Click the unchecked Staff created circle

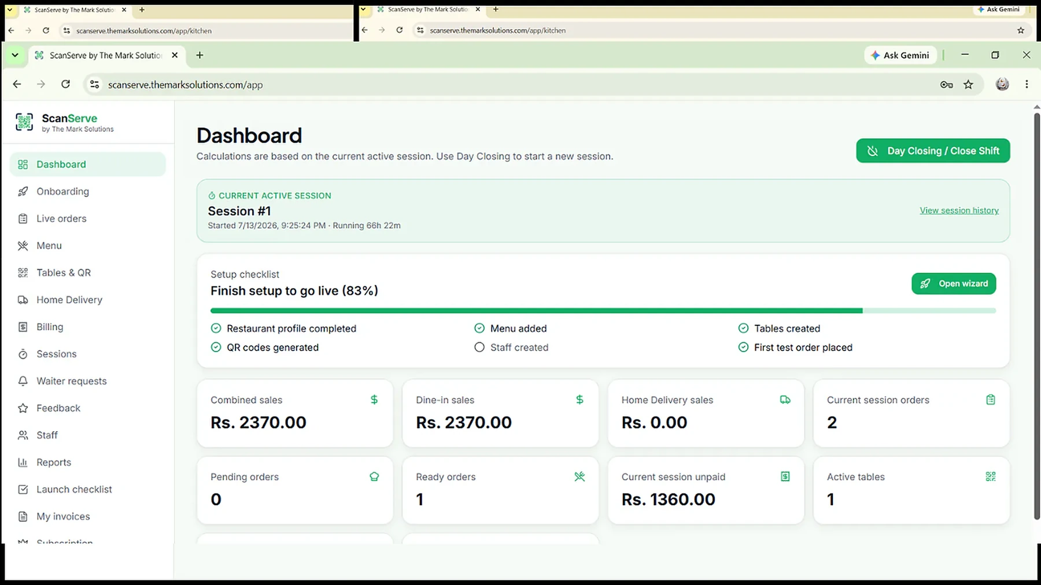(479, 347)
